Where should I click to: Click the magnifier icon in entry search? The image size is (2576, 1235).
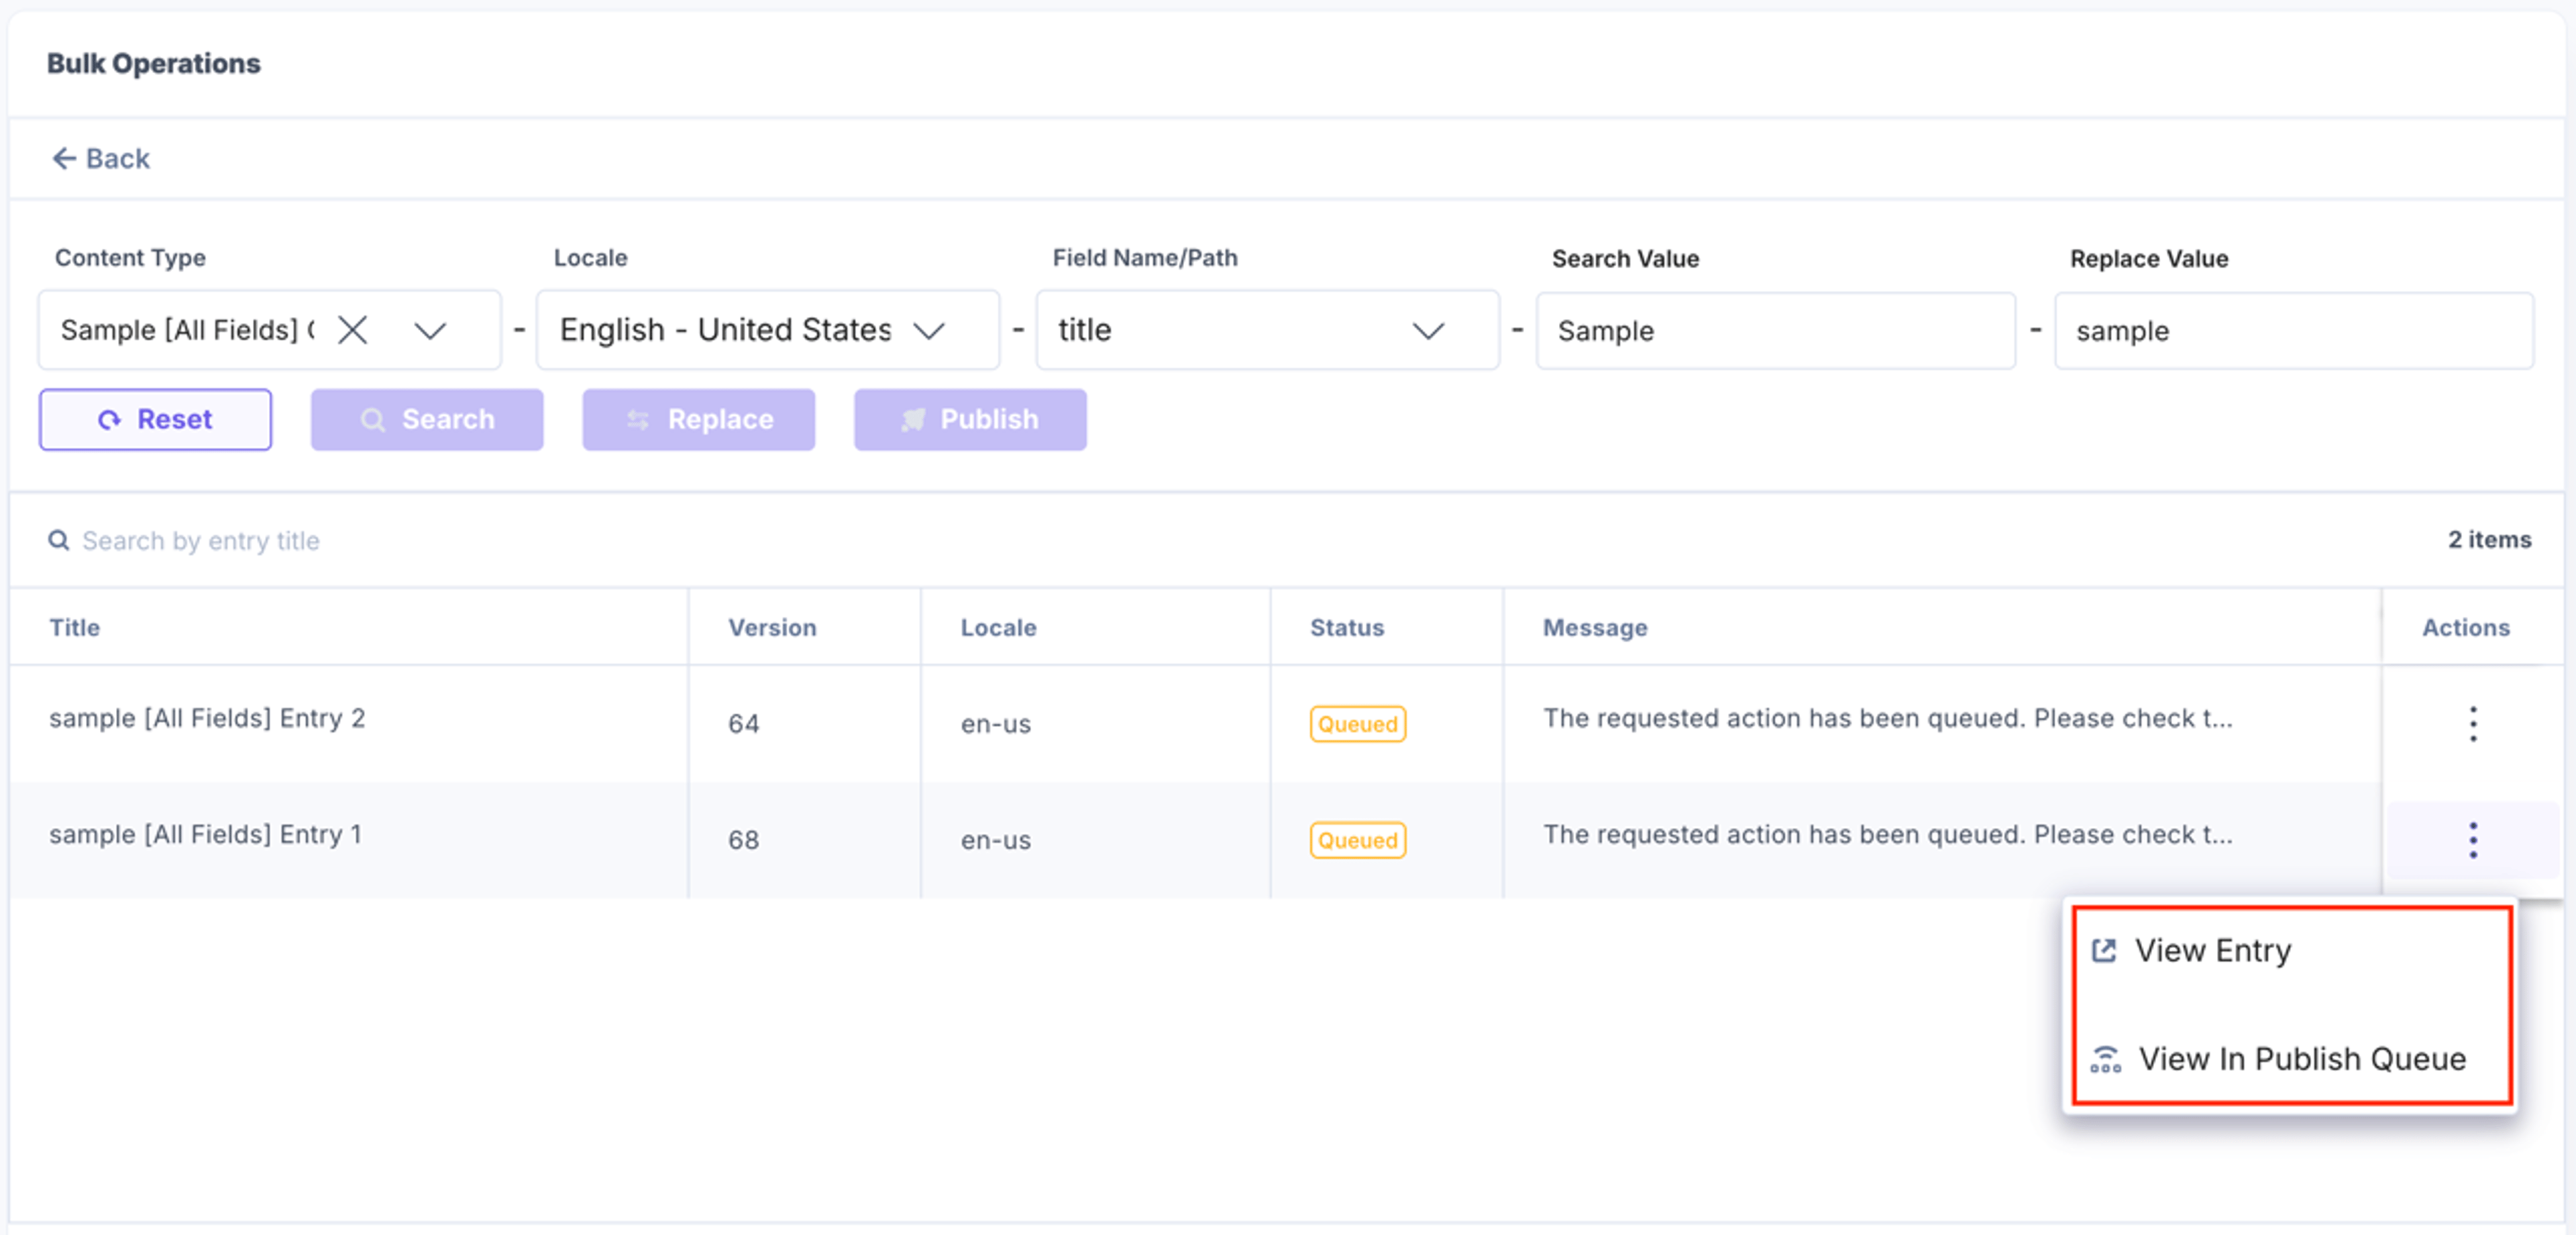pyautogui.click(x=59, y=540)
